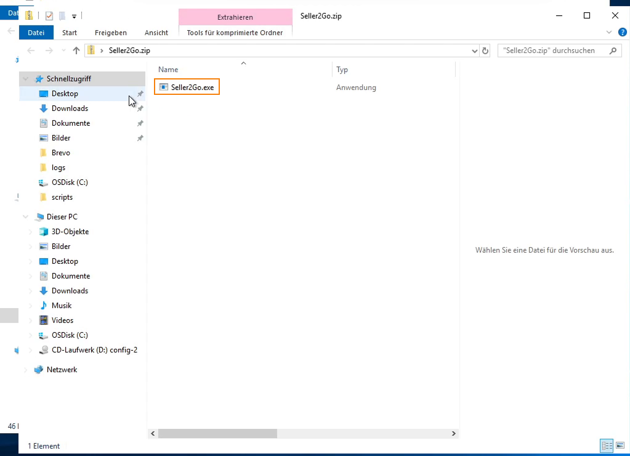Open the logs folder

tap(59, 168)
